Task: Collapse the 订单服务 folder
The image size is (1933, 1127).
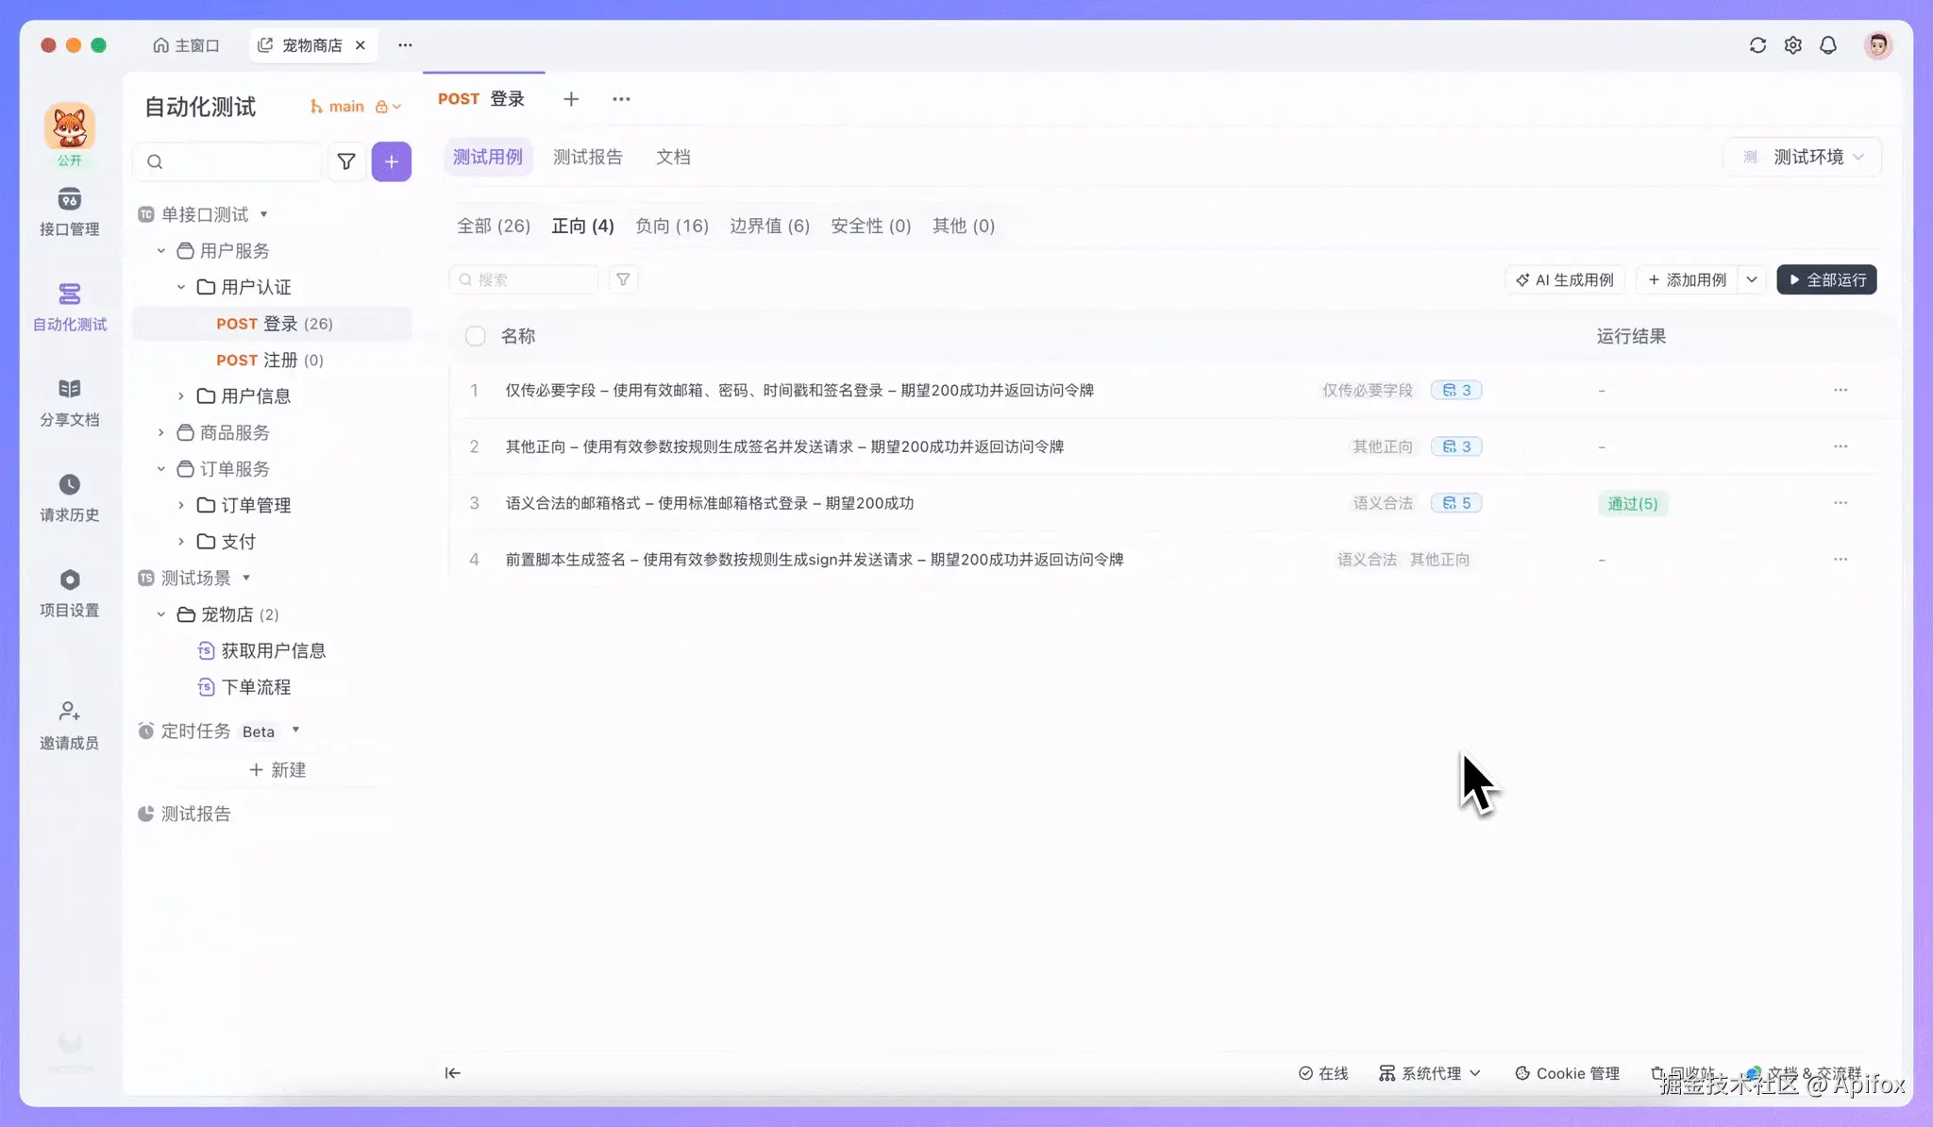Action: point(161,469)
